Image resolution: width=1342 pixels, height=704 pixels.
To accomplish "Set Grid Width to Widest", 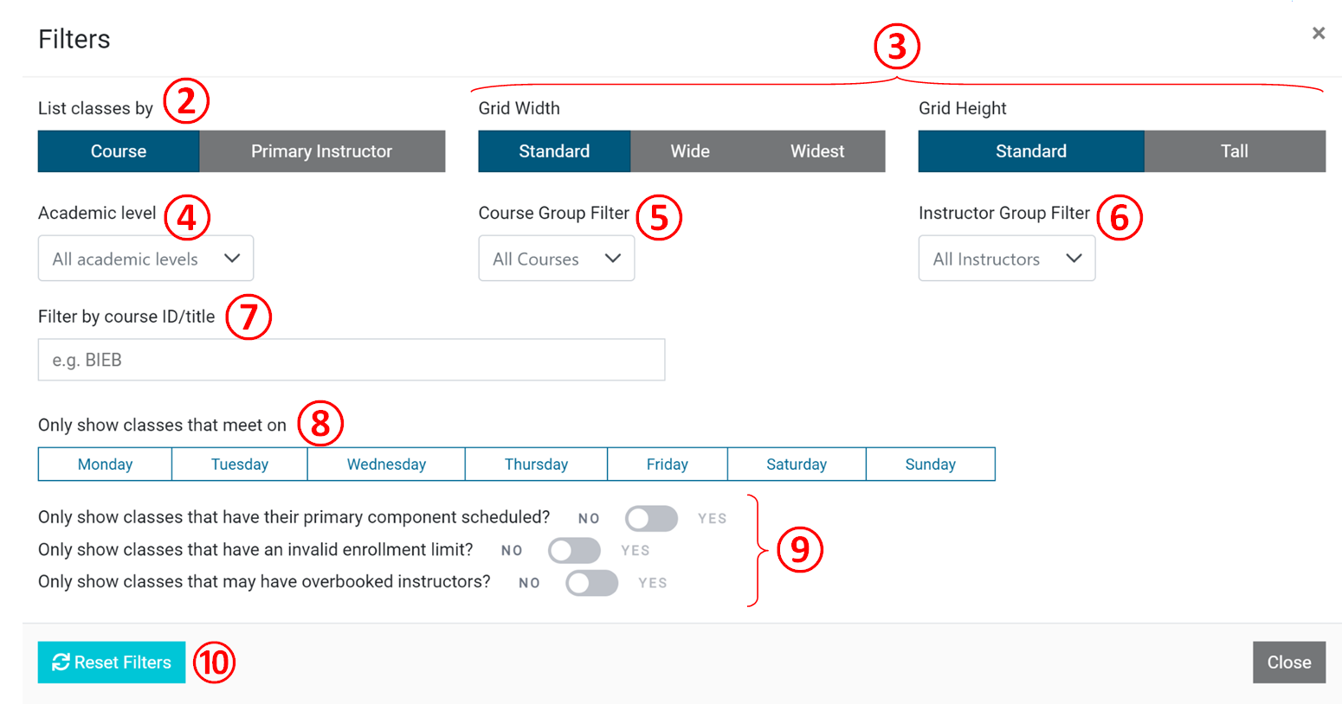I will pyautogui.click(x=816, y=150).
